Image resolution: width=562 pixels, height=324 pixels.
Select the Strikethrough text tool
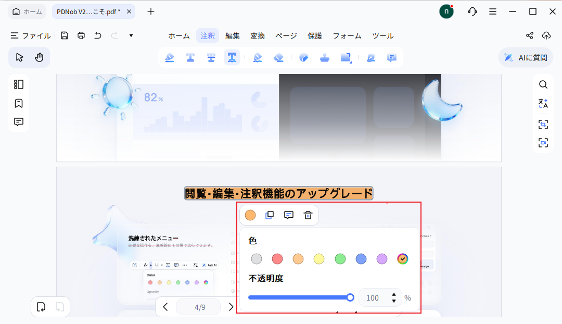pyautogui.click(x=211, y=57)
